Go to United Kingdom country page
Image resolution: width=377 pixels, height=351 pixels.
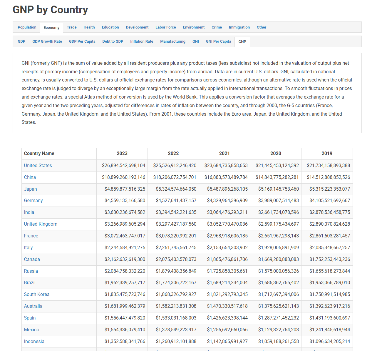(x=41, y=224)
